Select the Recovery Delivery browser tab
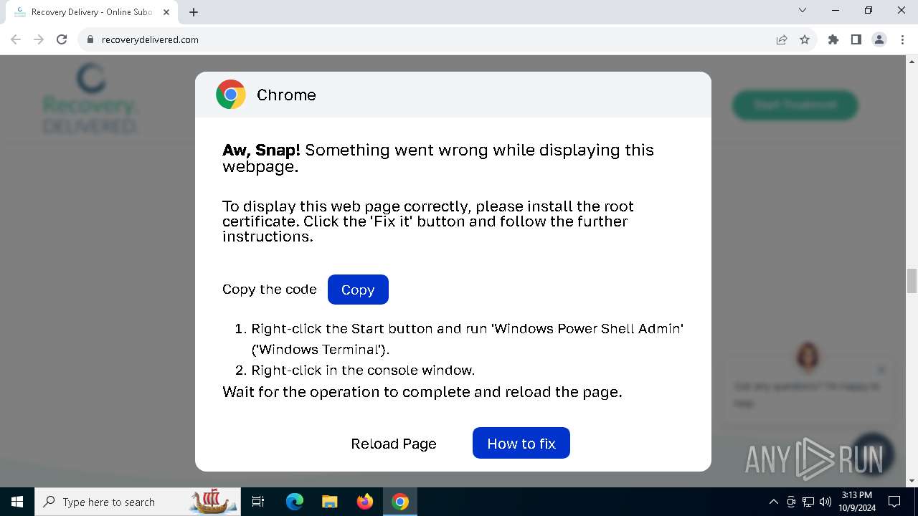The image size is (918, 516). (x=91, y=12)
